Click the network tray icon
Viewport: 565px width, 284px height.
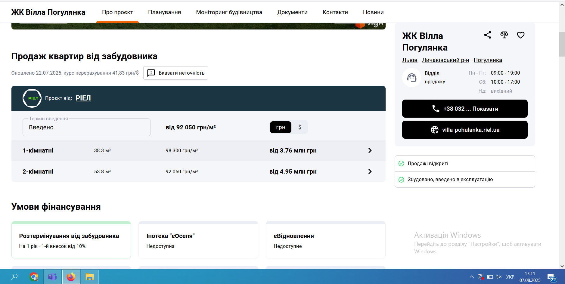[481, 277]
